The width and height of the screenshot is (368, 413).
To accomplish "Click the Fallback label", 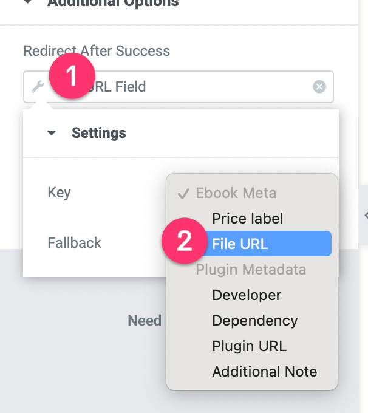I will (x=75, y=242).
